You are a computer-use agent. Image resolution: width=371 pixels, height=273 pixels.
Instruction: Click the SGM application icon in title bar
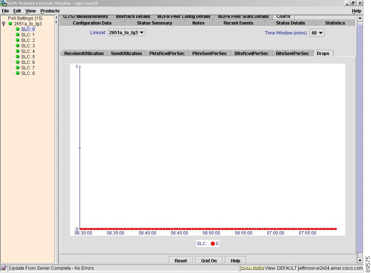(x=3, y=3)
